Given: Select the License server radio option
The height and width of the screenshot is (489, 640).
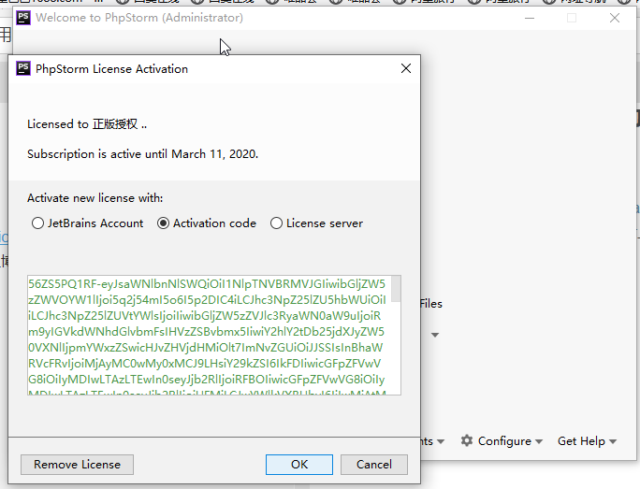Looking at the screenshot, I should (316, 223).
